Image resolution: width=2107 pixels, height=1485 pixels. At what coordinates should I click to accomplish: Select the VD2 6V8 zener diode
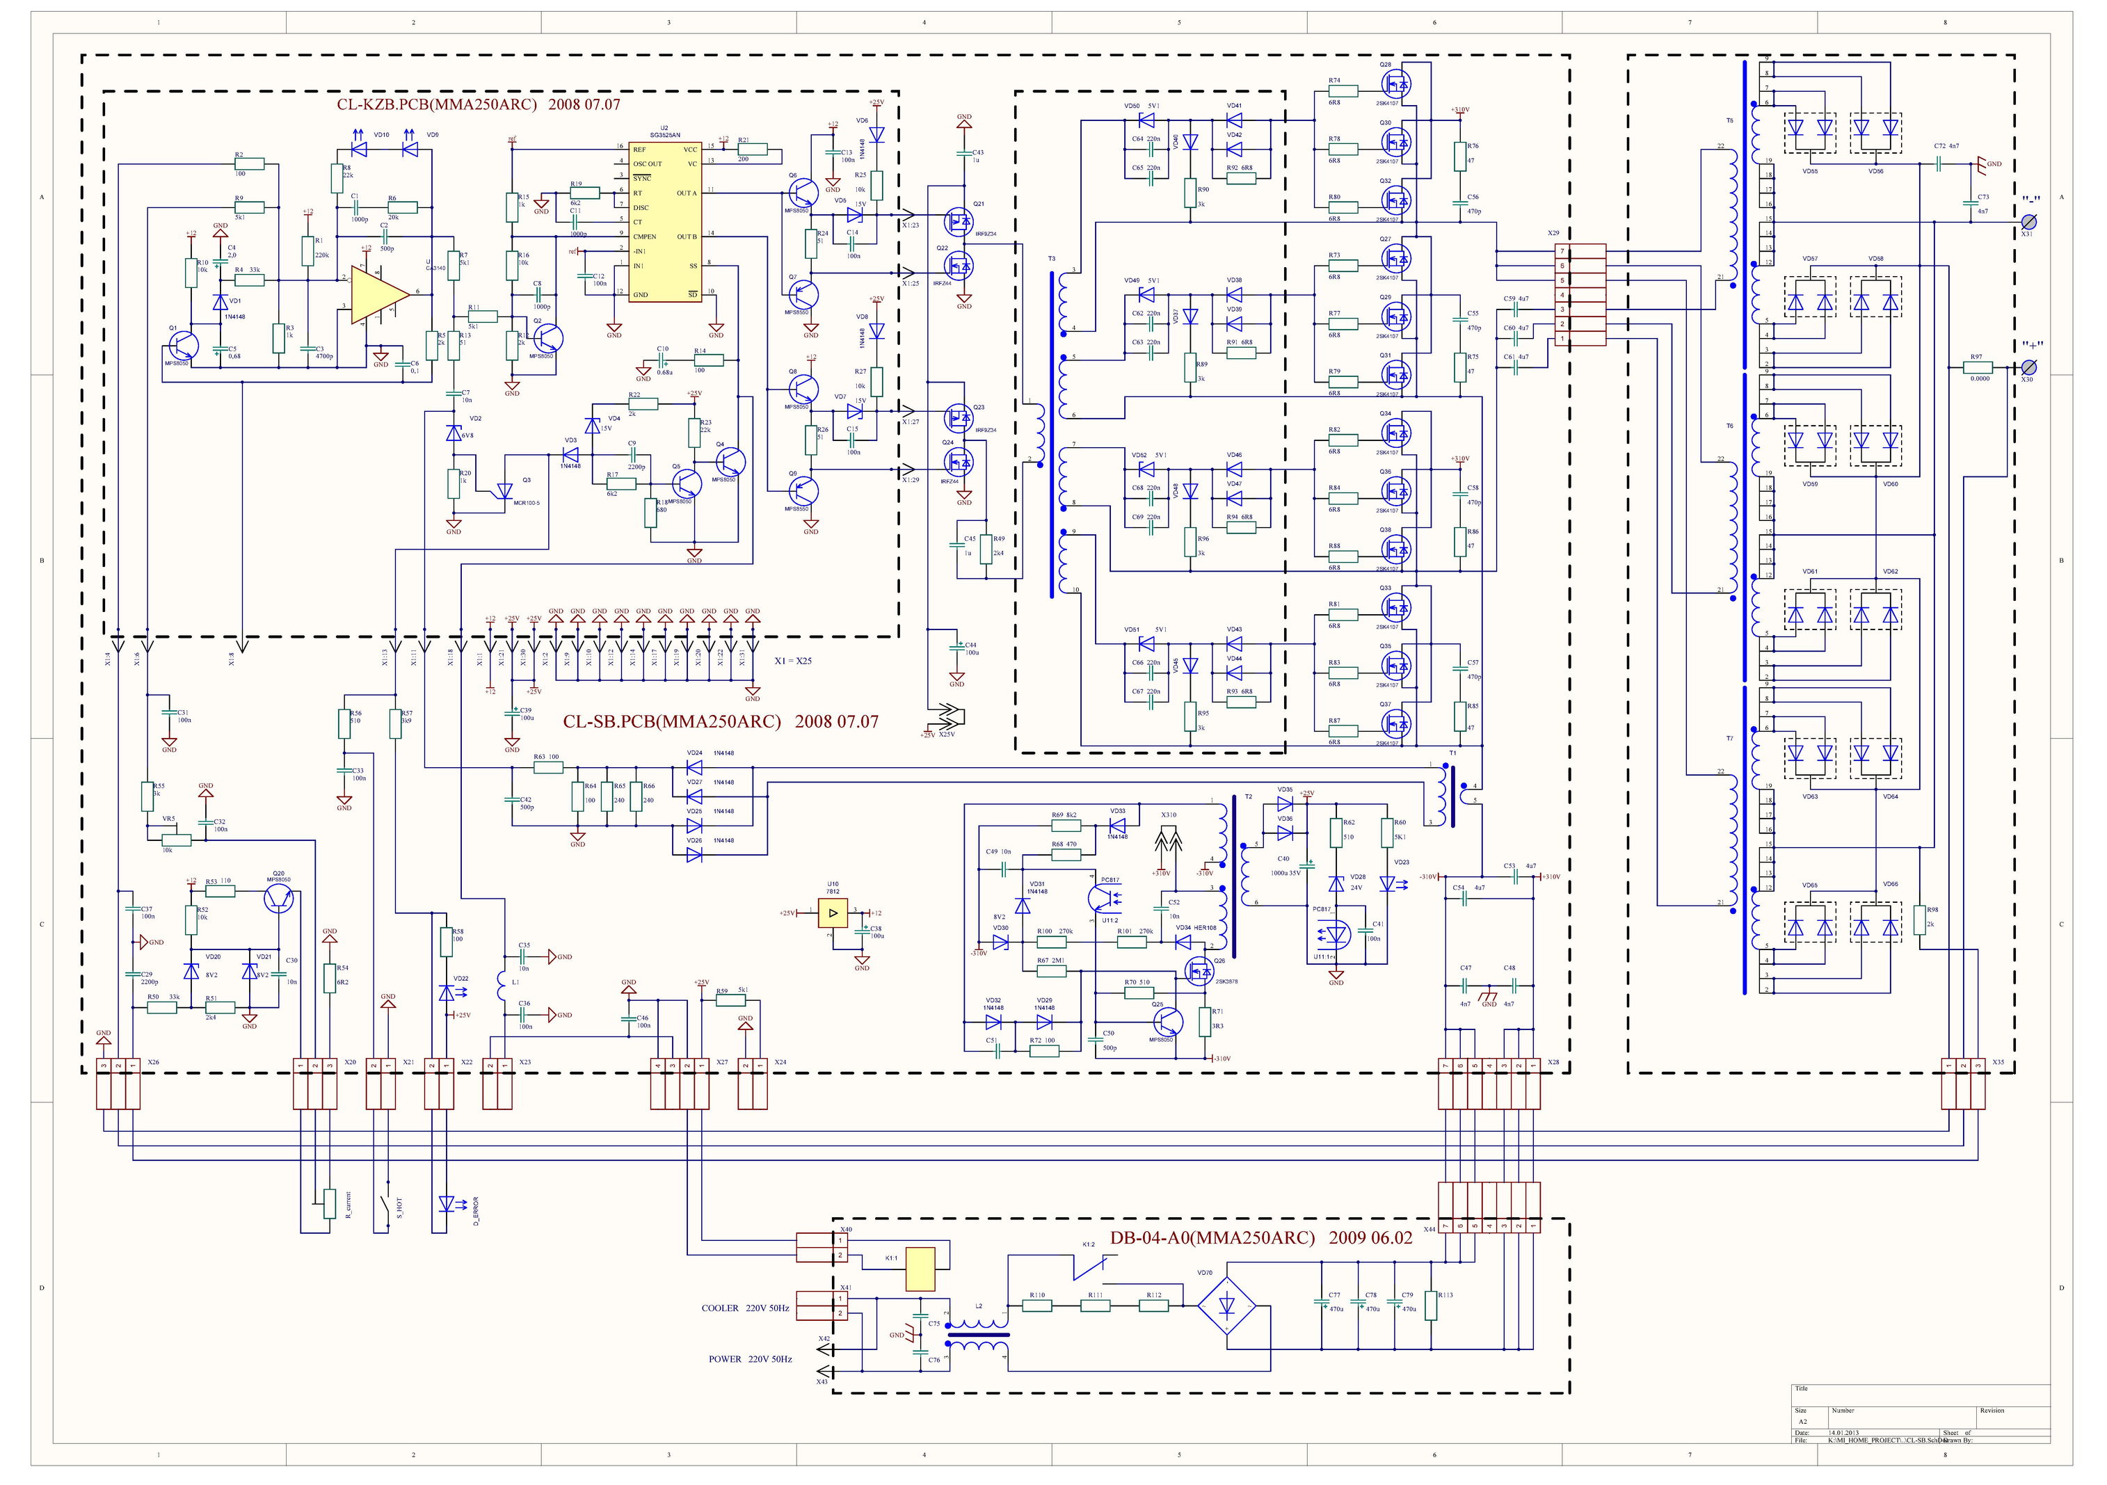[x=454, y=432]
